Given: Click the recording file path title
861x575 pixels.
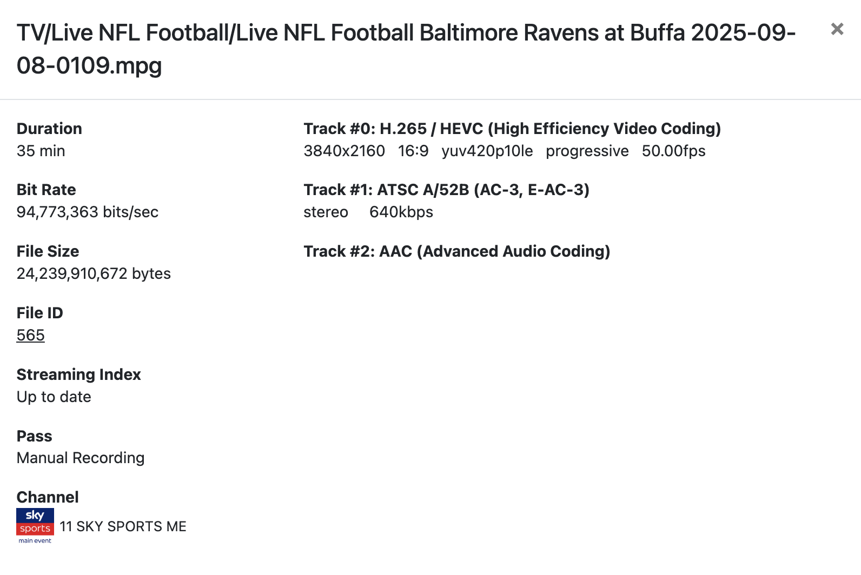Looking at the screenshot, I should [406, 49].
